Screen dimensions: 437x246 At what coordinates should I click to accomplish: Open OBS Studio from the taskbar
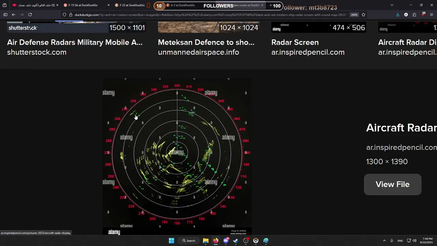point(246,241)
